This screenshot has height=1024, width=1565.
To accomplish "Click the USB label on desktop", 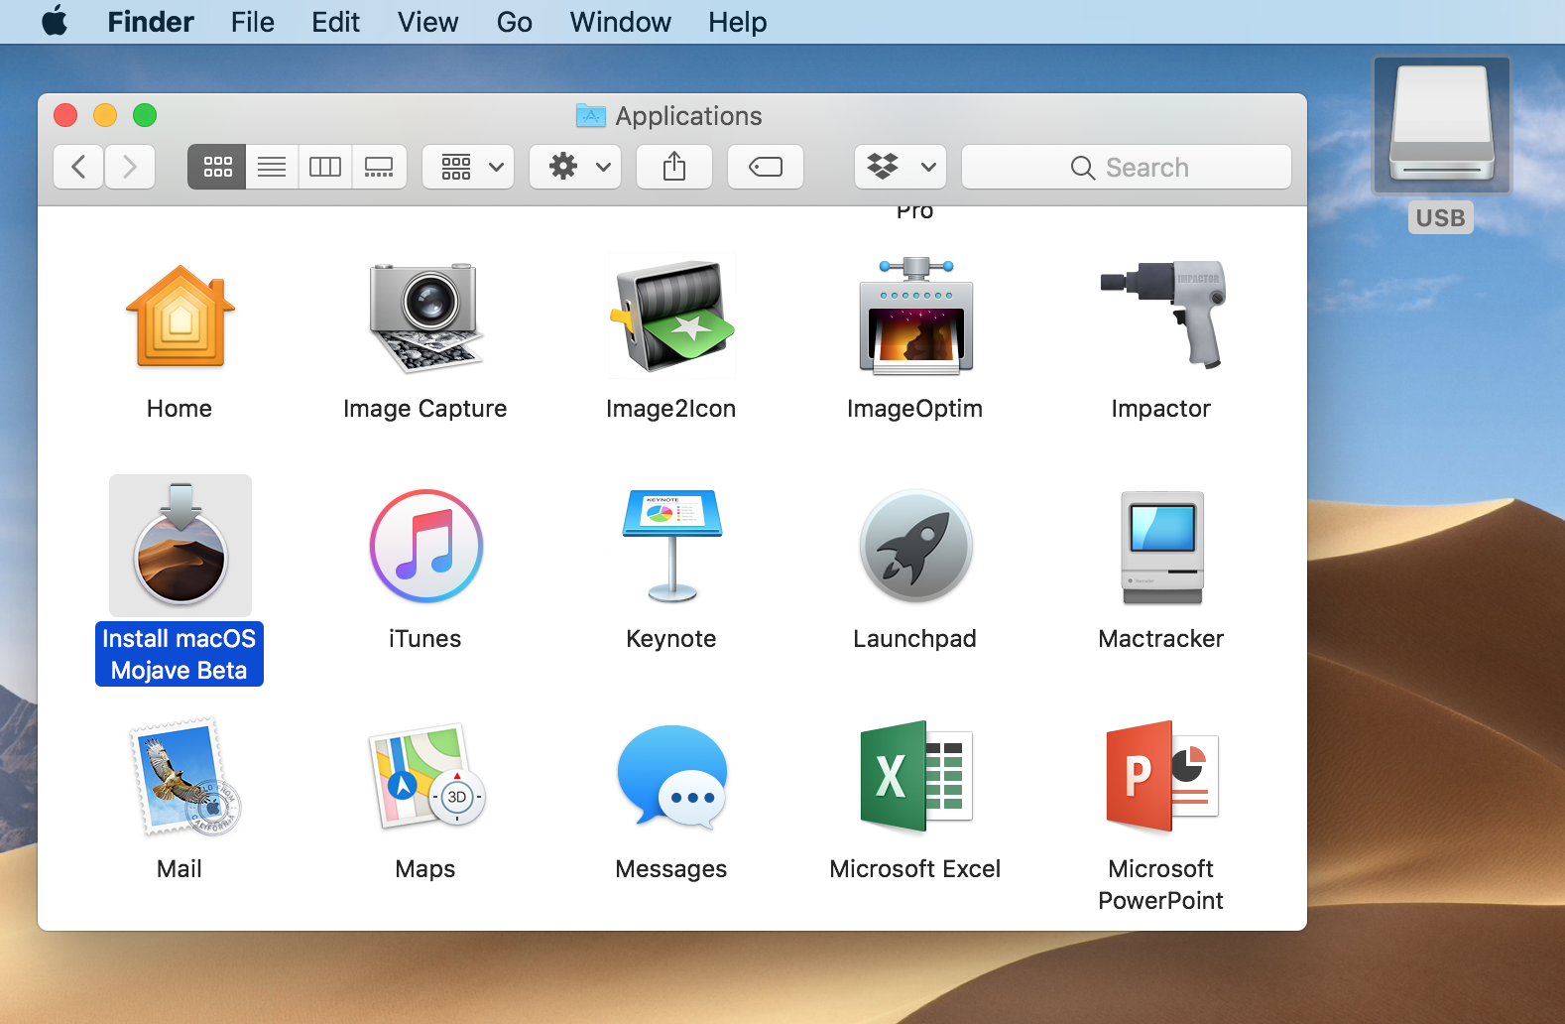I will (1441, 217).
